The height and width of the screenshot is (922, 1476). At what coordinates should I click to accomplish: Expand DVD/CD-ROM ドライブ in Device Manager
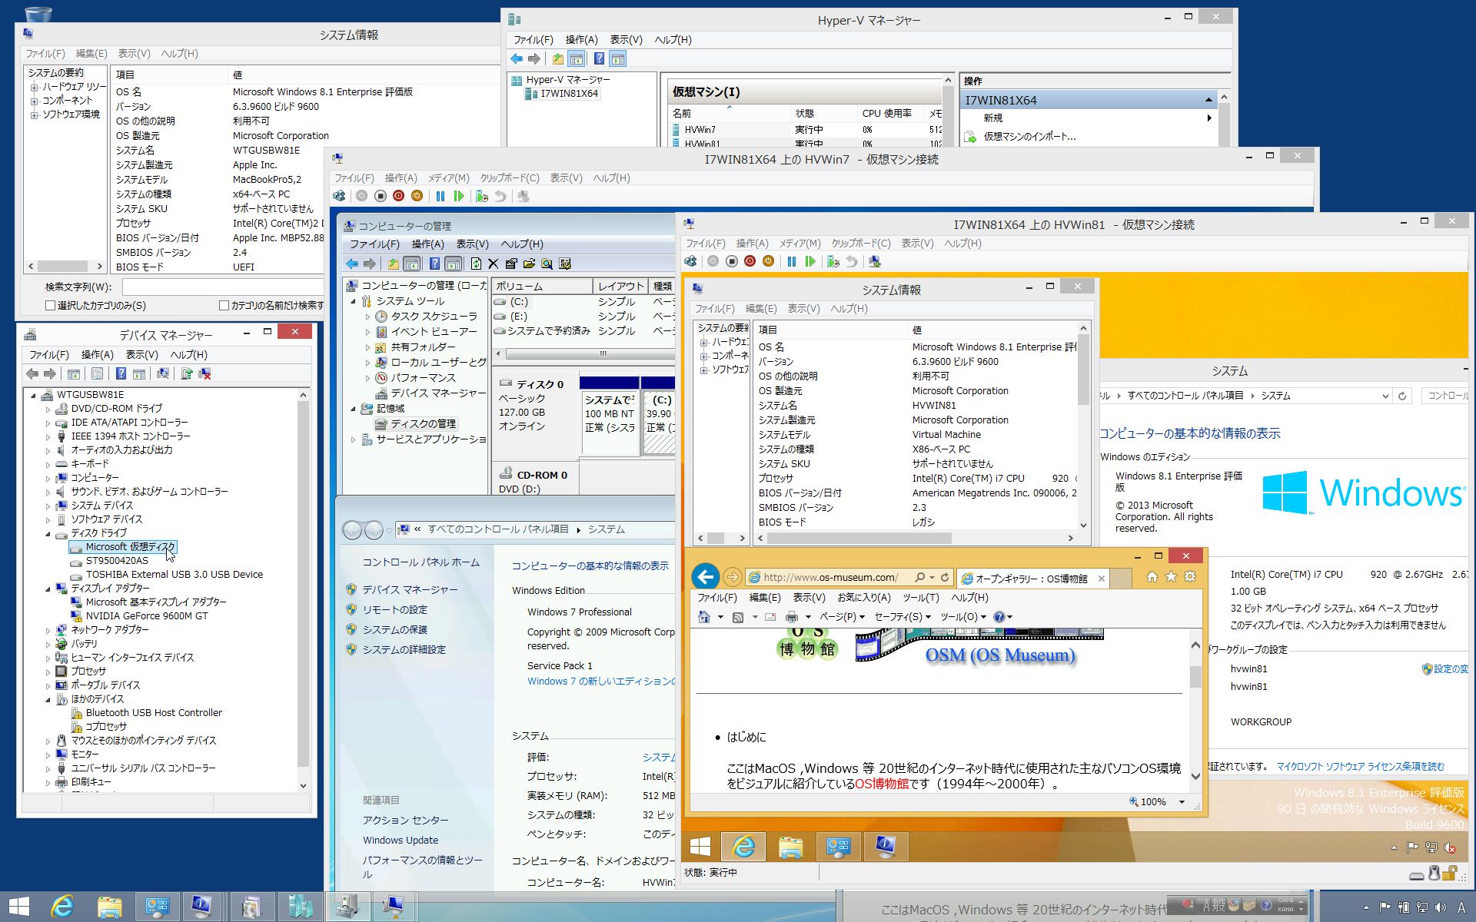48,409
